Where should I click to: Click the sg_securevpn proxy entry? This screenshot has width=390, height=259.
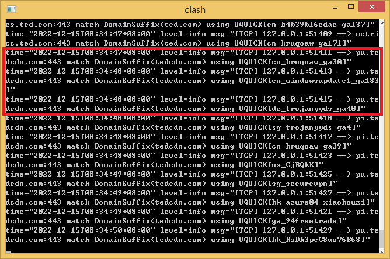[x=301, y=184]
